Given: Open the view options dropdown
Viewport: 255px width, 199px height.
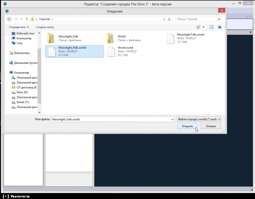Looking at the screenshot, I should (203, 27).
